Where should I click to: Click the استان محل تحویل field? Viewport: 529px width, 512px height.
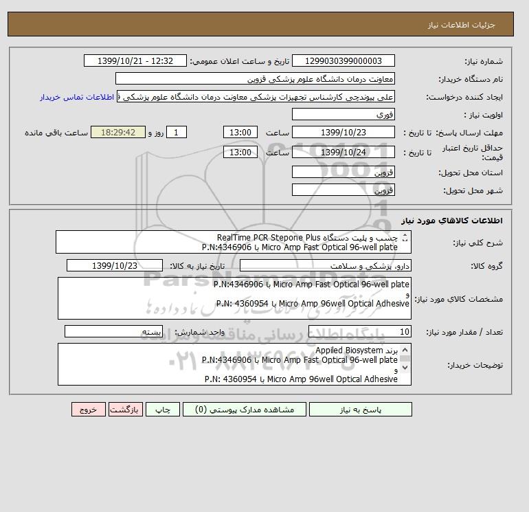(x=343, y=172)
